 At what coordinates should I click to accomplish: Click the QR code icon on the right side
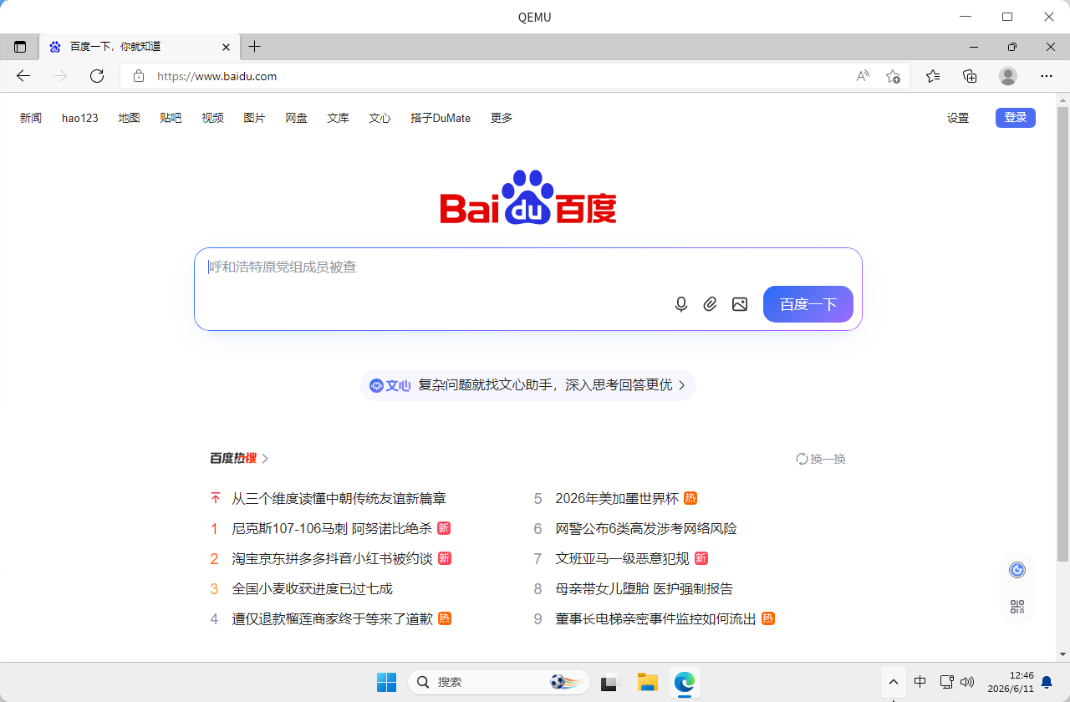1017,607
